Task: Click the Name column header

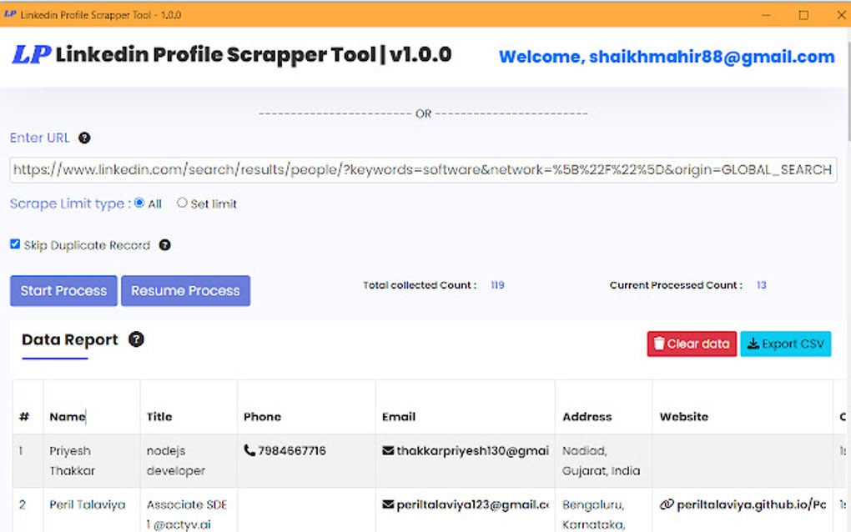Action: [x=66, y=416]
